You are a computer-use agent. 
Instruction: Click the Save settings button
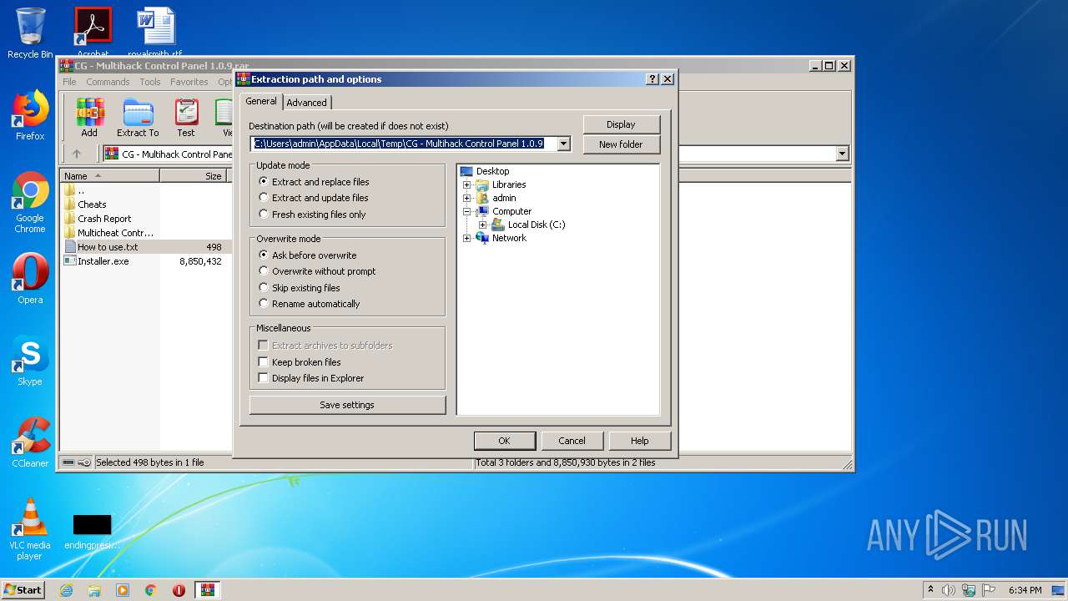tap(347, 405)
